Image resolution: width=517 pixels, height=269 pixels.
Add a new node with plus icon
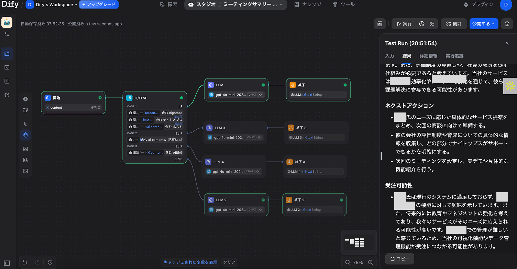[x=25, y=99]
